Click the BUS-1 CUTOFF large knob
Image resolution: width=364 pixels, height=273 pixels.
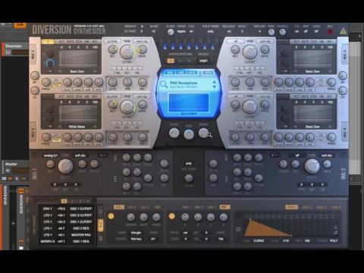click(x=65, y=166)
